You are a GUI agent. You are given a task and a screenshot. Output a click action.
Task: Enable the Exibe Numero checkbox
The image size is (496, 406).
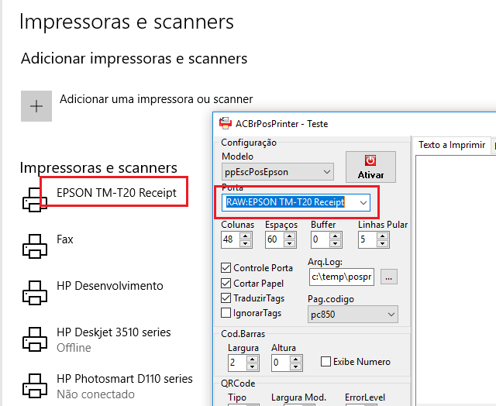325,361
